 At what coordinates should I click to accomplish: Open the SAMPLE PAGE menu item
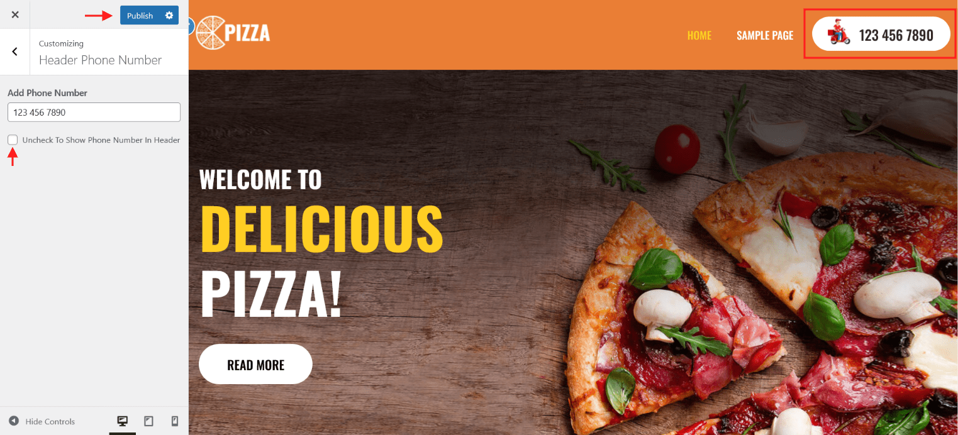(x=765, y=35)
